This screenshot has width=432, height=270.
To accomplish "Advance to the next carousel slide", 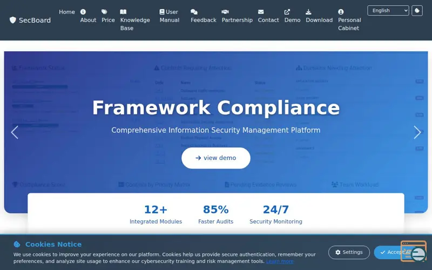I will point(417,132).
